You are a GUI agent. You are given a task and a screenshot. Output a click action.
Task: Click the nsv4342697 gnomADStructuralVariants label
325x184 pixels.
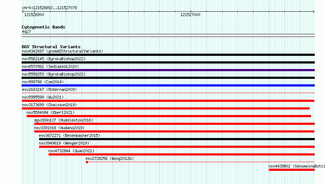tap(62, 51)
